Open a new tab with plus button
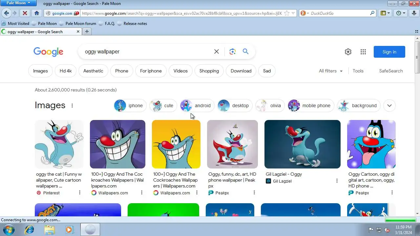The height and width of the screenshot is (236, 420). (x=87, y=31)
